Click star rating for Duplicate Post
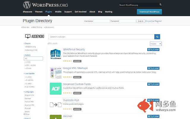Screen dimensions: 190x119 pyautogui.click(x=68, y=109)
